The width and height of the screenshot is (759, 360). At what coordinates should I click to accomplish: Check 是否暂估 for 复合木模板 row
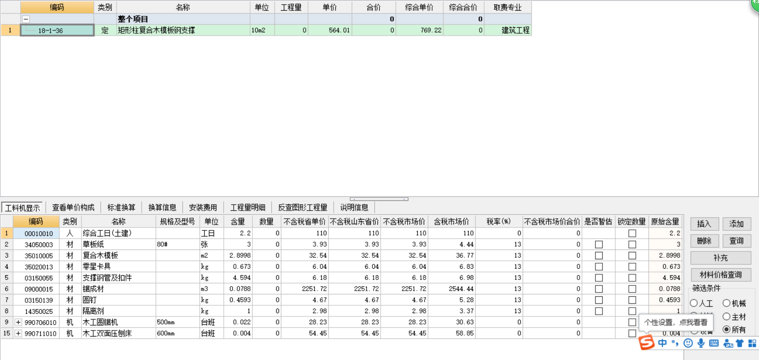(x=599, y=256)
